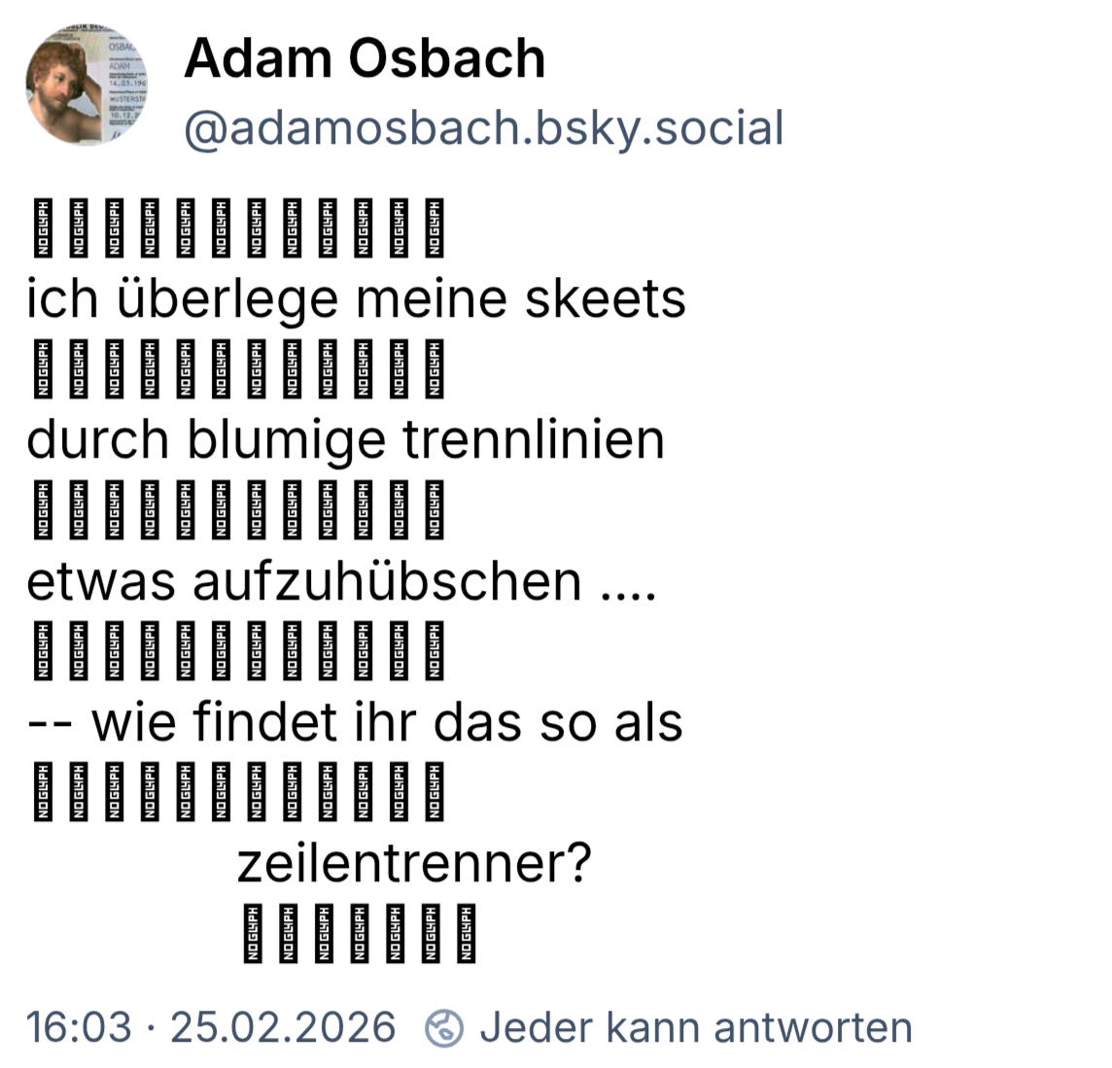Click Adam Osbach's profile avatar

pos(87,86)
